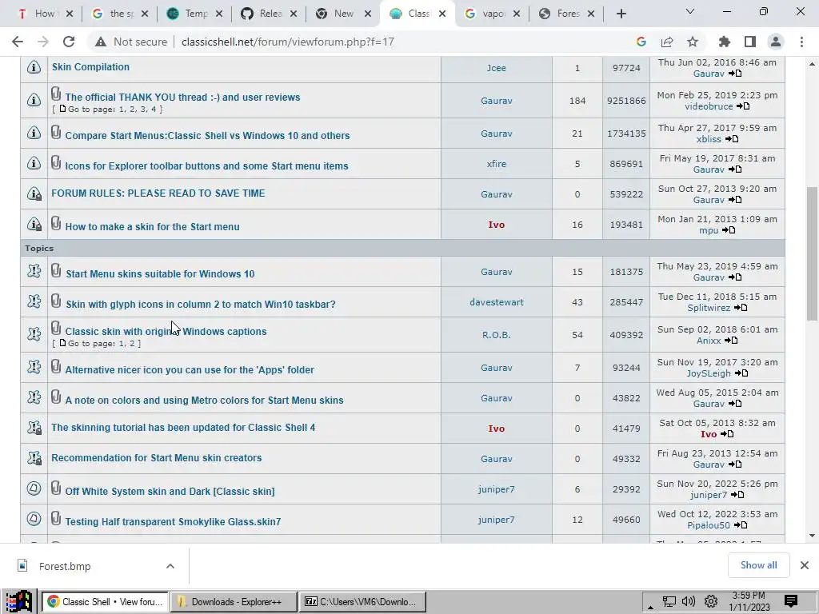
Task: Open Jcee author profile
Action: pyautogui.click(x=496, y=68)
